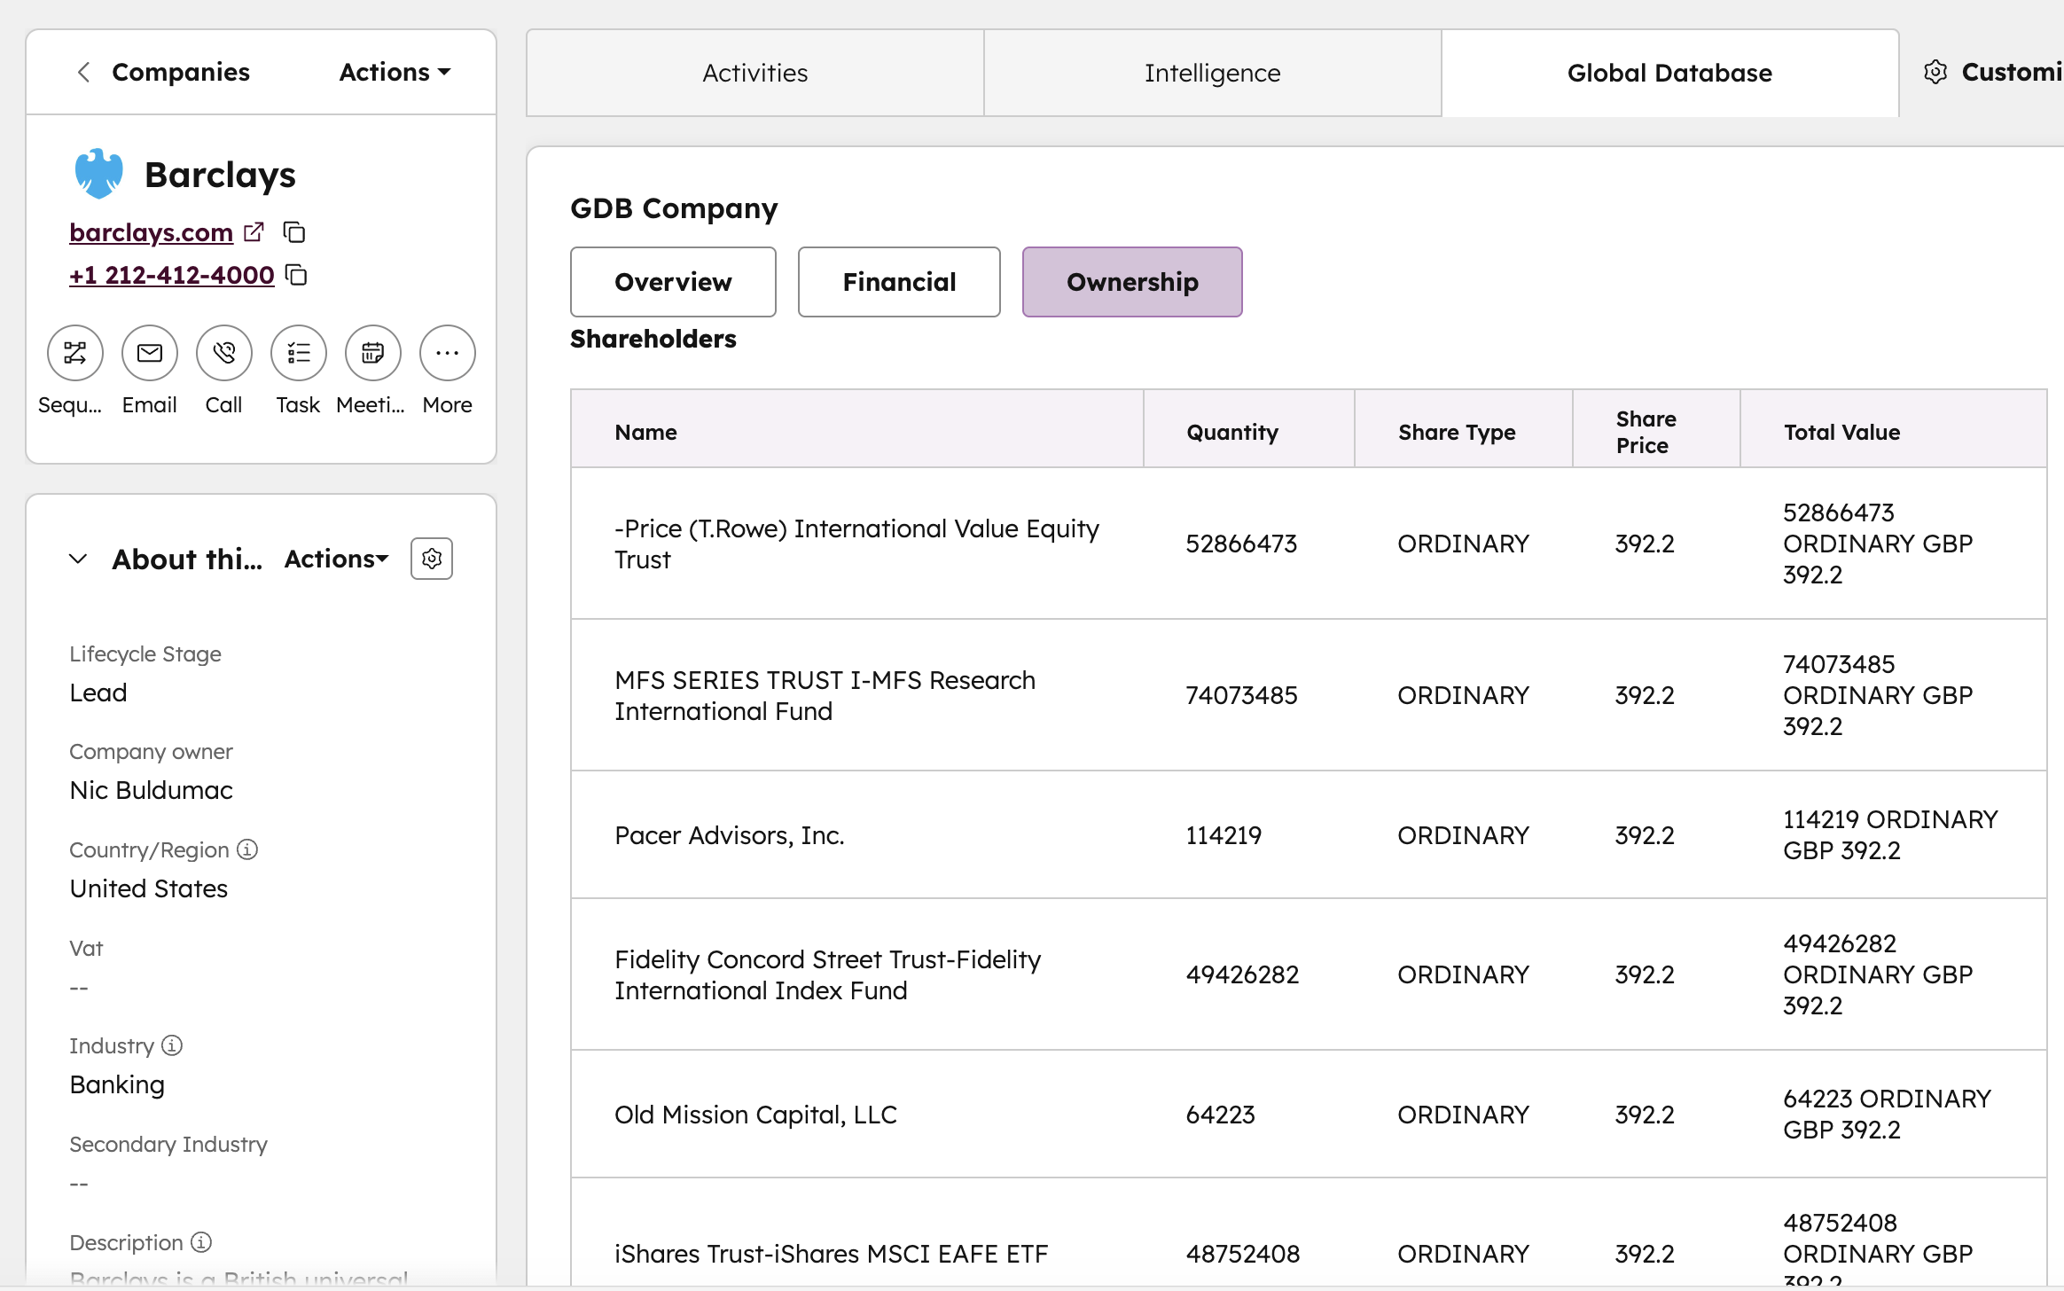The width and height of the screenshot is (2064, 1291).
Task: Click the Customize tabs gear icon
Action: 1935,72
